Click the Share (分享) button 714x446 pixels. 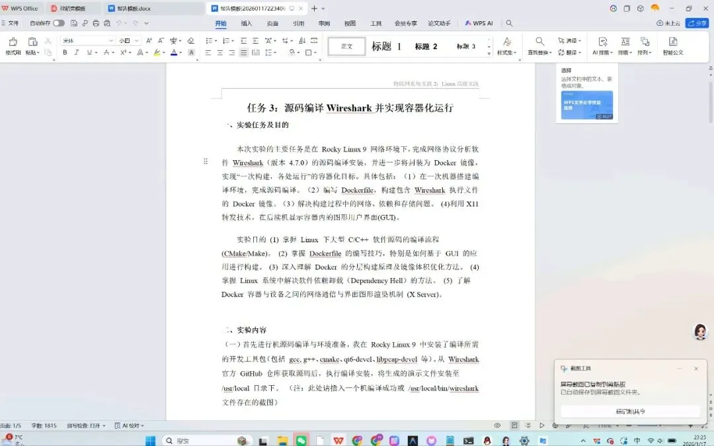tap(697, 22)
